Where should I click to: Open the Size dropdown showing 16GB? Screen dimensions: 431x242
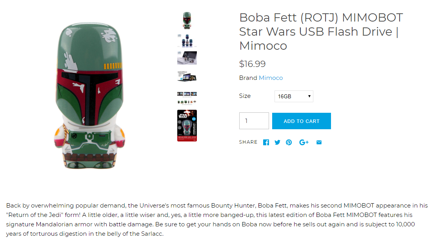(x=294, y=96)
